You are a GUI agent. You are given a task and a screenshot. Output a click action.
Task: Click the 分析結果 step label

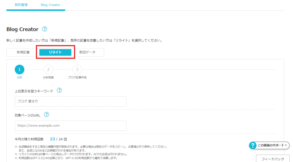(48, 77)
